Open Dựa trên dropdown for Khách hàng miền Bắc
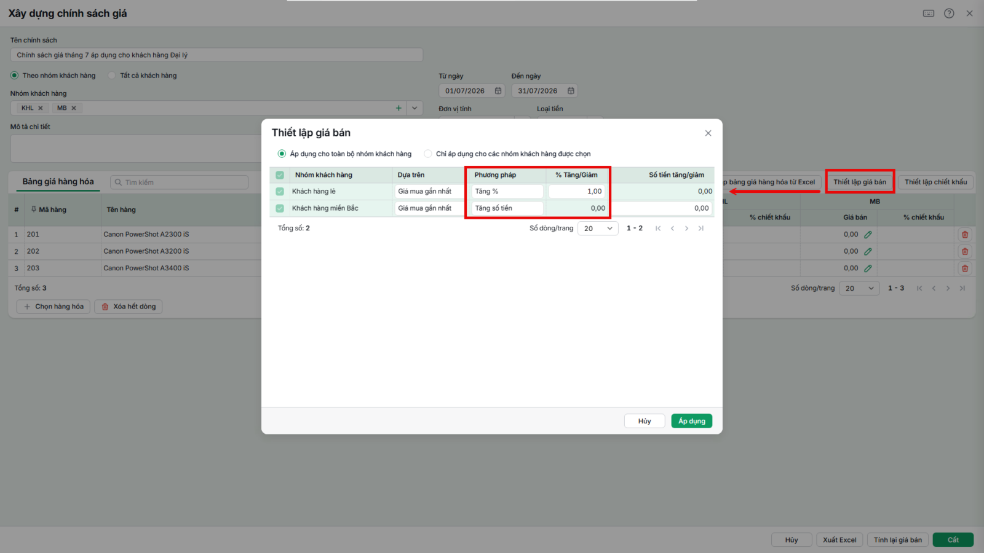 [x=429, y=208]
